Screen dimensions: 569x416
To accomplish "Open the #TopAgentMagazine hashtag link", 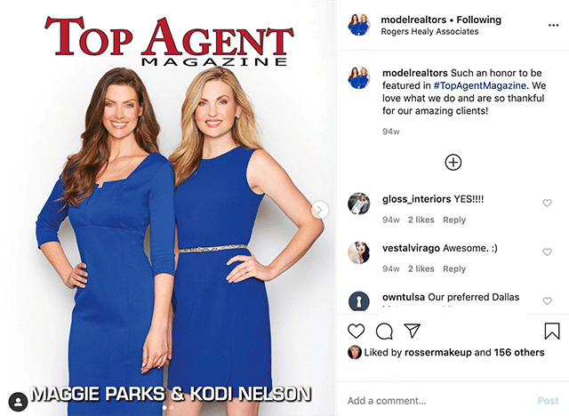I will point(479,85).
